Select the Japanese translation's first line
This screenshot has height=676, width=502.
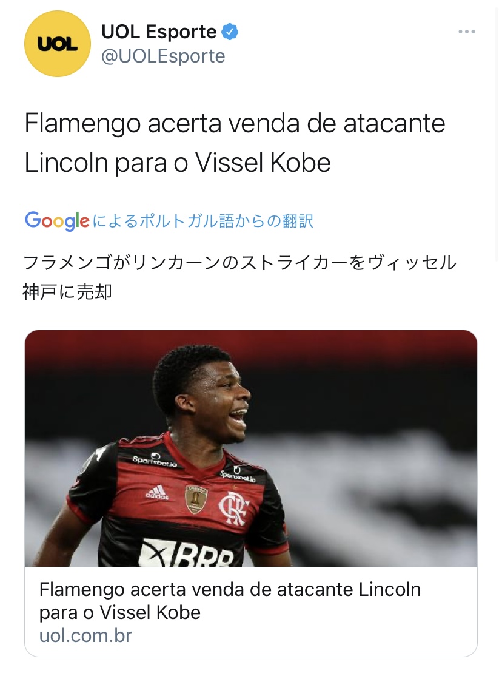click(x=239, y=263)
